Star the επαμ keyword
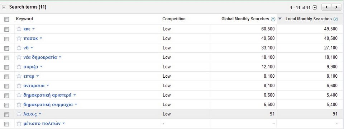The height and width of the screenshot is (129, 344). pos(19,76)
